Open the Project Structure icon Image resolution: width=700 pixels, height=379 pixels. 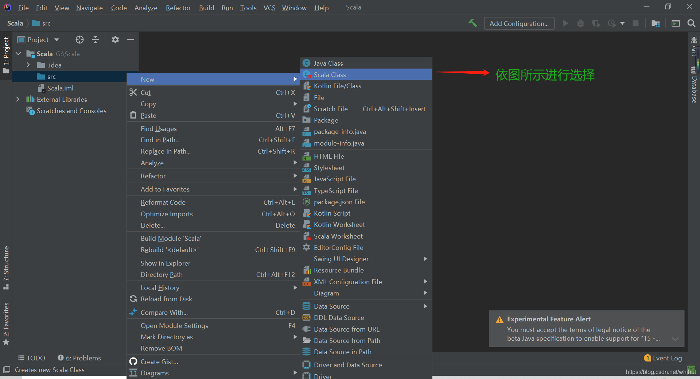coord(656,23)
